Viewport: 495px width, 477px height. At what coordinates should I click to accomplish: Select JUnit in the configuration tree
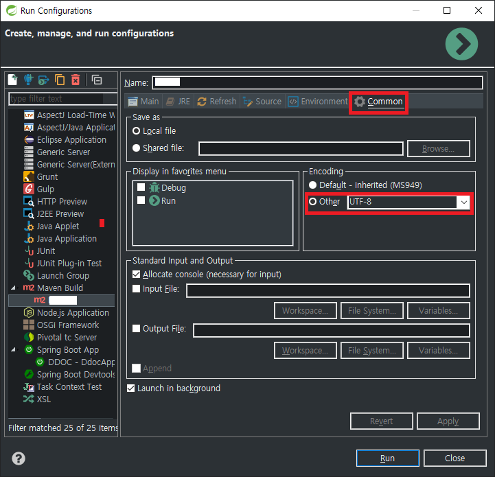pyautogui.click(x=45, y=251)
